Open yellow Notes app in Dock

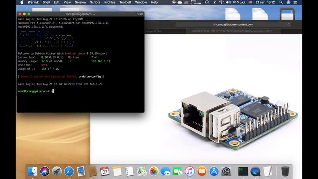pos(117,171)
